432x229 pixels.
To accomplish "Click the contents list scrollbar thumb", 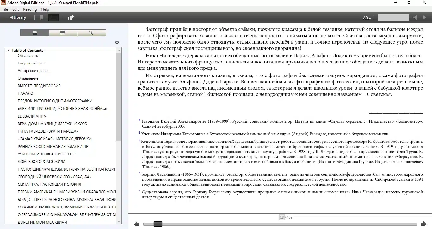I will pyautogui.click(x=119, y=96).
